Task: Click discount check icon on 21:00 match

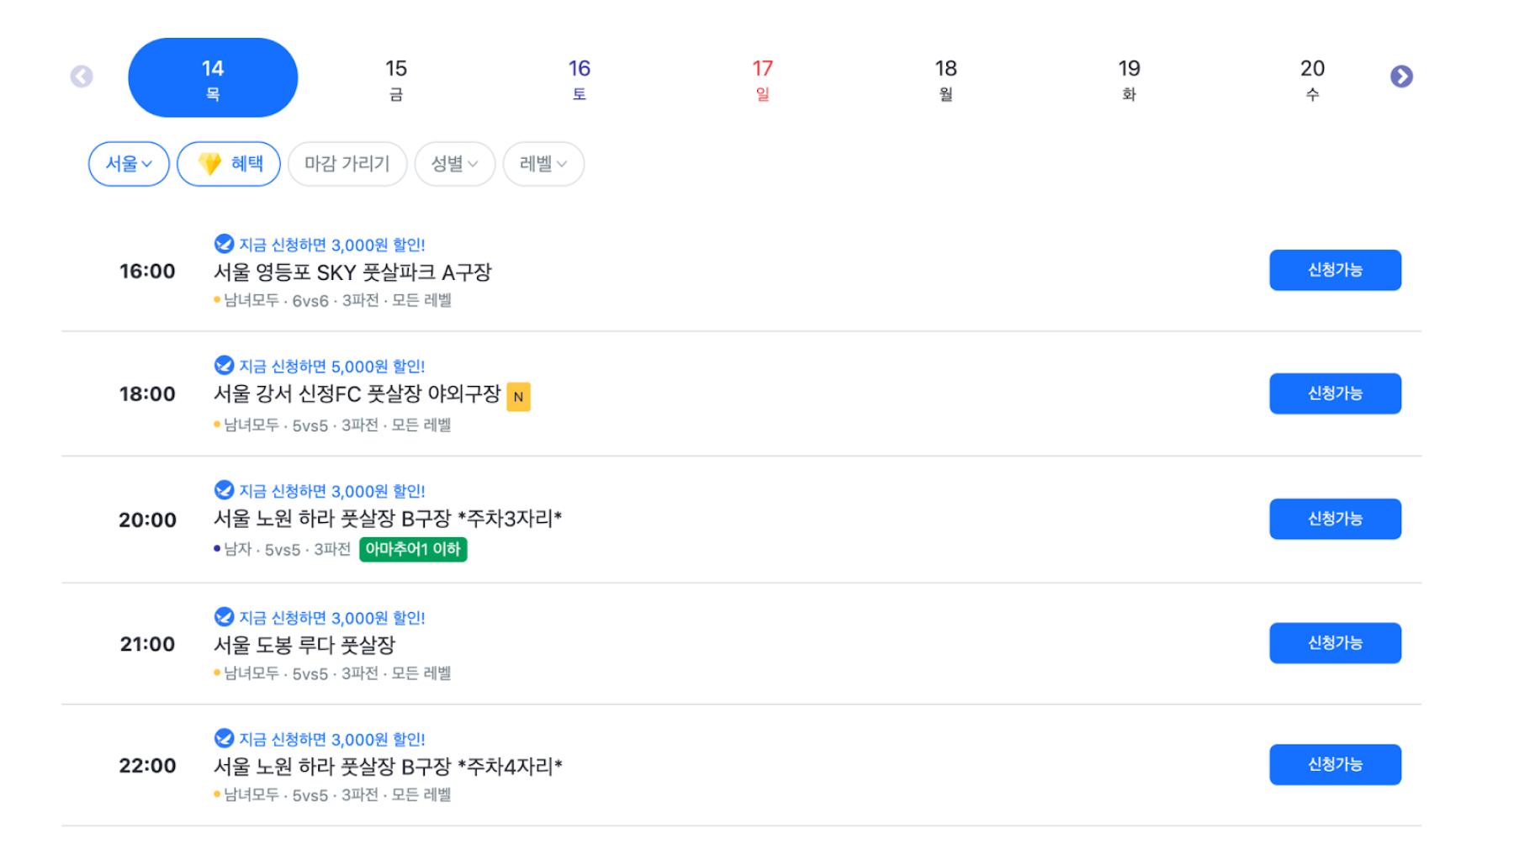Action: point(224,617)
